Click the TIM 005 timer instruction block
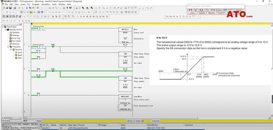Image resolution: width=273 pixels, height=130 pixels. tap(125, 60)
